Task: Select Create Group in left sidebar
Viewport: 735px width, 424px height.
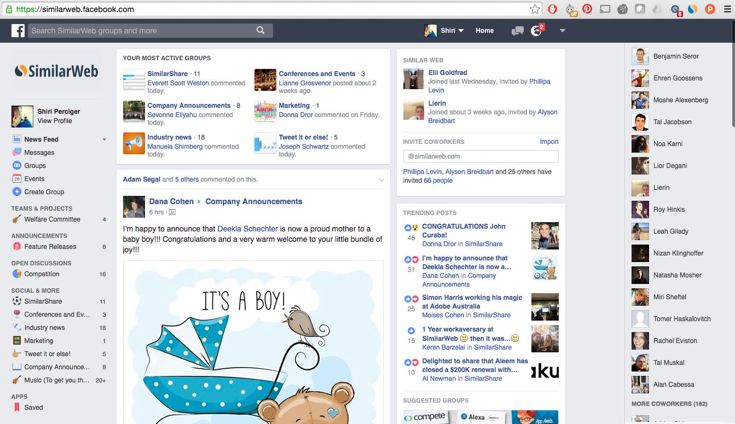Action: point(44,192)
